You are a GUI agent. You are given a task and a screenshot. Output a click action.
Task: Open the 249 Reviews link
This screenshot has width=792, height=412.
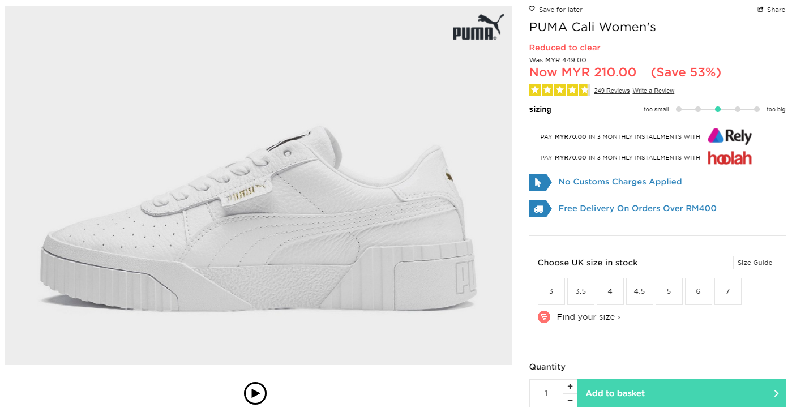click(611, 91)
